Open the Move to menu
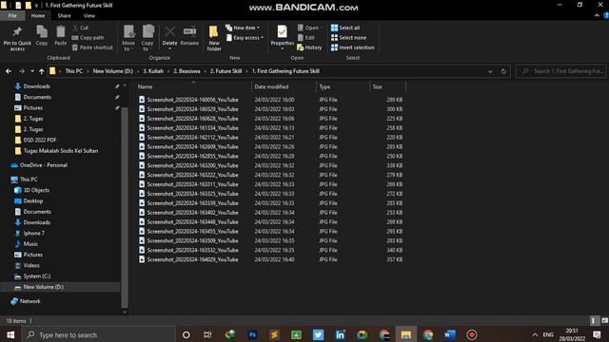 pos(128,38)
